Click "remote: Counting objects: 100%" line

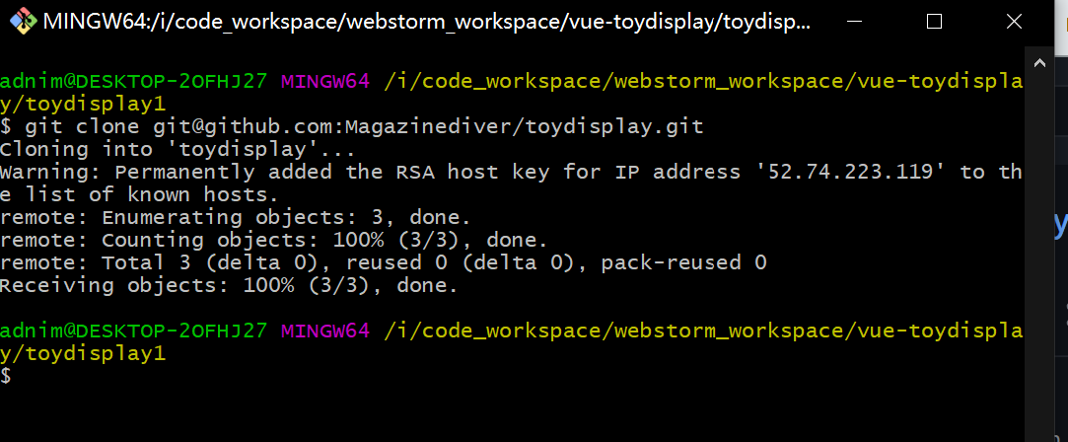[274, 240]
